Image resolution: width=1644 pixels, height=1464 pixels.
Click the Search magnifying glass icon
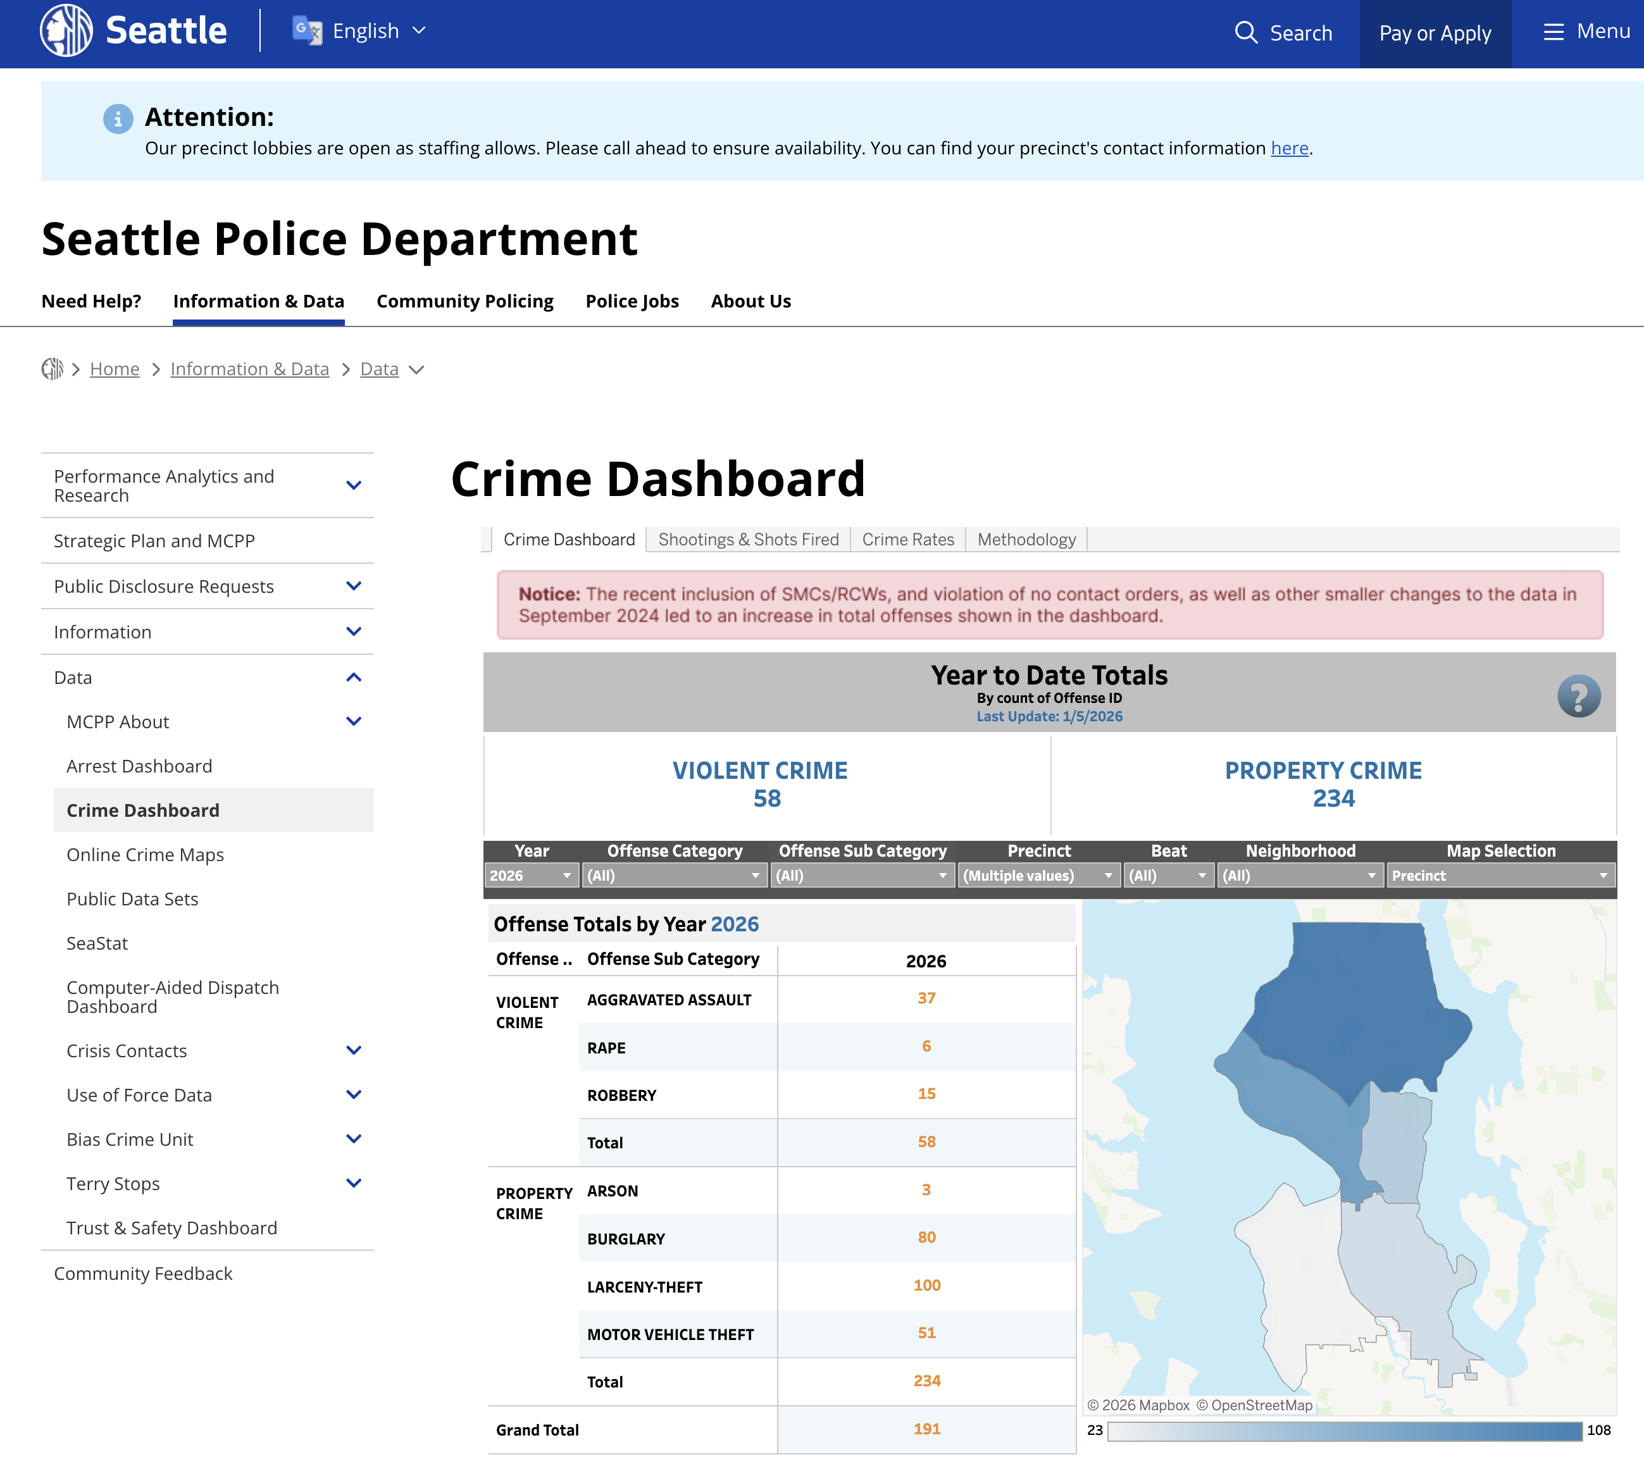pyautogui.click(x=1246, y=32)
